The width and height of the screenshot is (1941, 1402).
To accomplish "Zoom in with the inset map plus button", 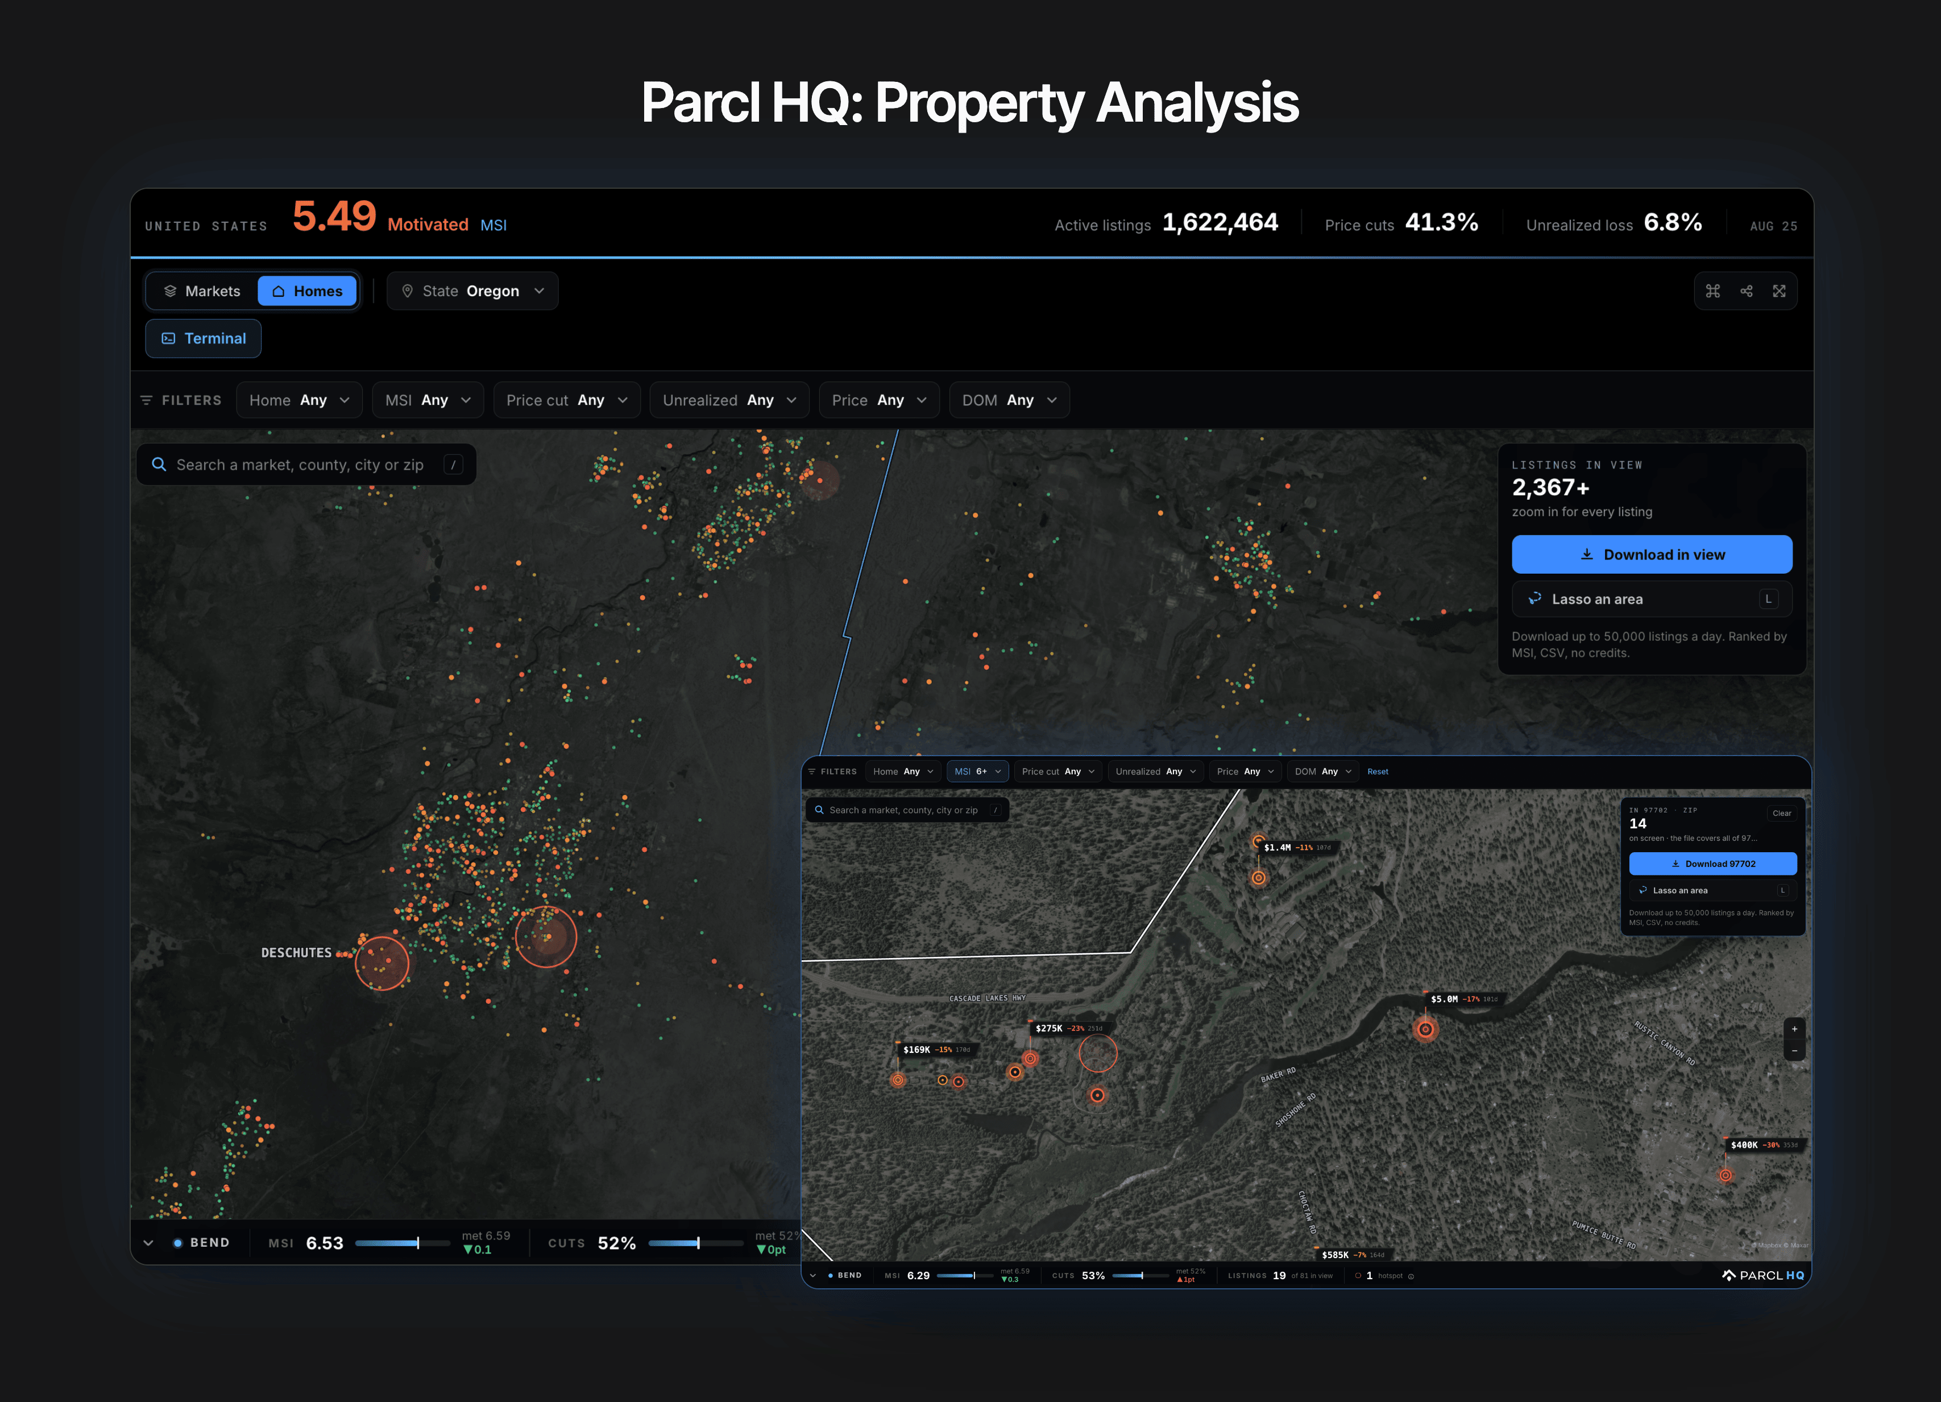I will coord(1795,1029).
